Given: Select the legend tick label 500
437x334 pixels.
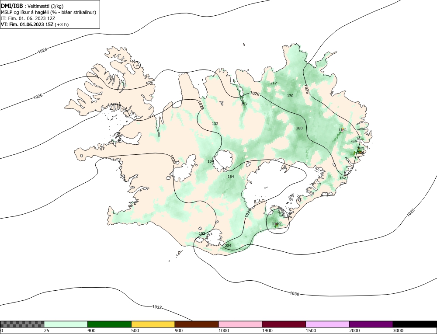Looking at the screenshot, I should [x=135, y=331].
